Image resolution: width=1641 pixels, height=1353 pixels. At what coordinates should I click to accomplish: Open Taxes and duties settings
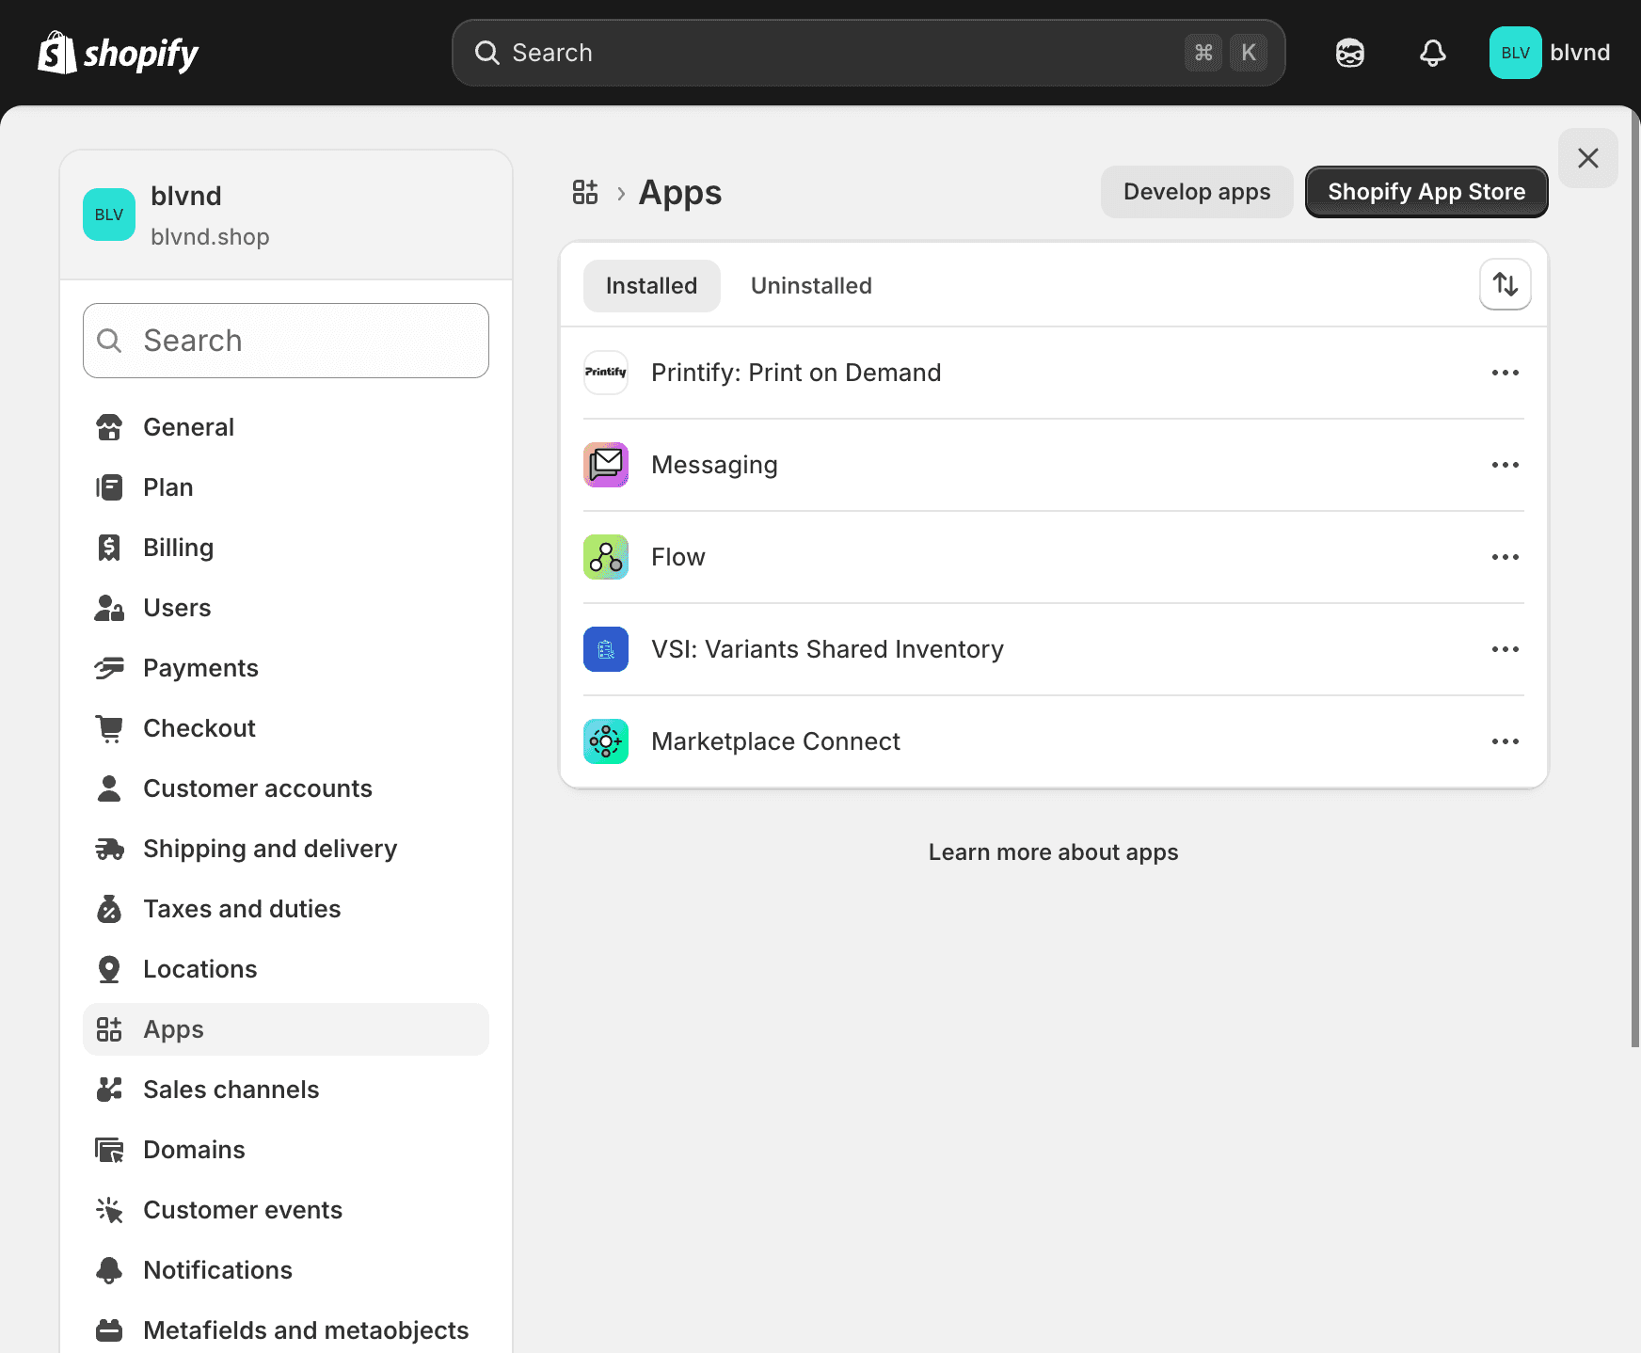286,909
